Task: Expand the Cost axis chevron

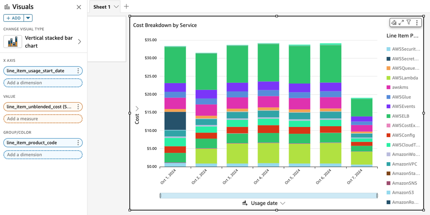Action: 137,109
